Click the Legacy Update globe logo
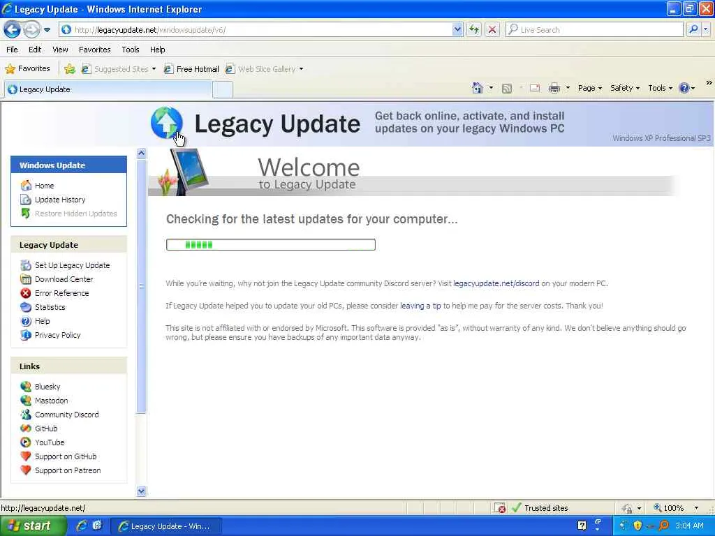 166,123
